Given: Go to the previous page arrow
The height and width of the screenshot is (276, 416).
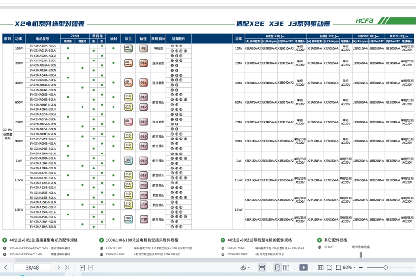Looking at the screenshot, I should (6, 267).
